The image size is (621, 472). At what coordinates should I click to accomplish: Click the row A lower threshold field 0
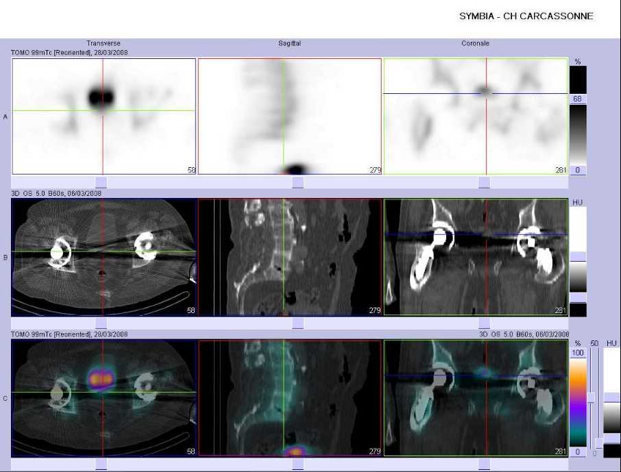[578, 171]
